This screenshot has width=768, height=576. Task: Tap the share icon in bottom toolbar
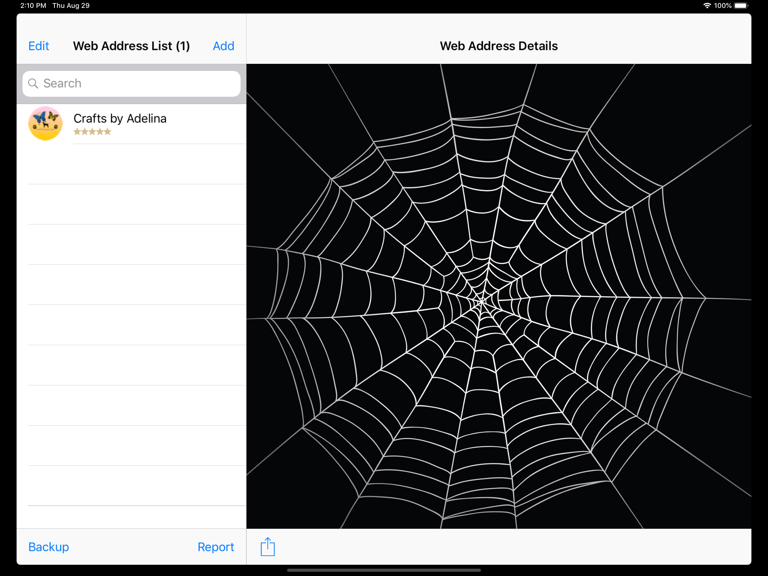(x=267, y=546)
